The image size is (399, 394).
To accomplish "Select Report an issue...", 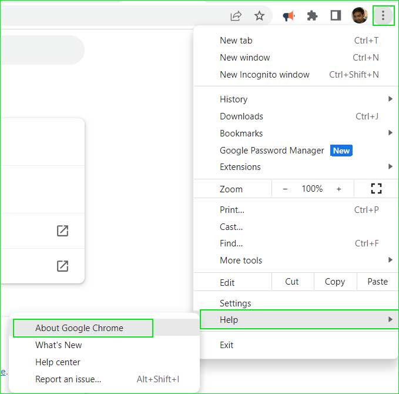I will 104,379.
